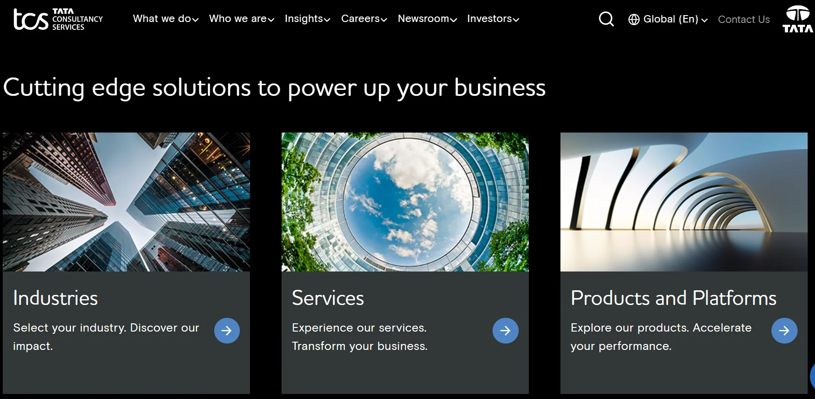Click the arrow on Products and Platforms card
Image resolution: width=815 pixels, height=399 pixels.
pos(784,330)
